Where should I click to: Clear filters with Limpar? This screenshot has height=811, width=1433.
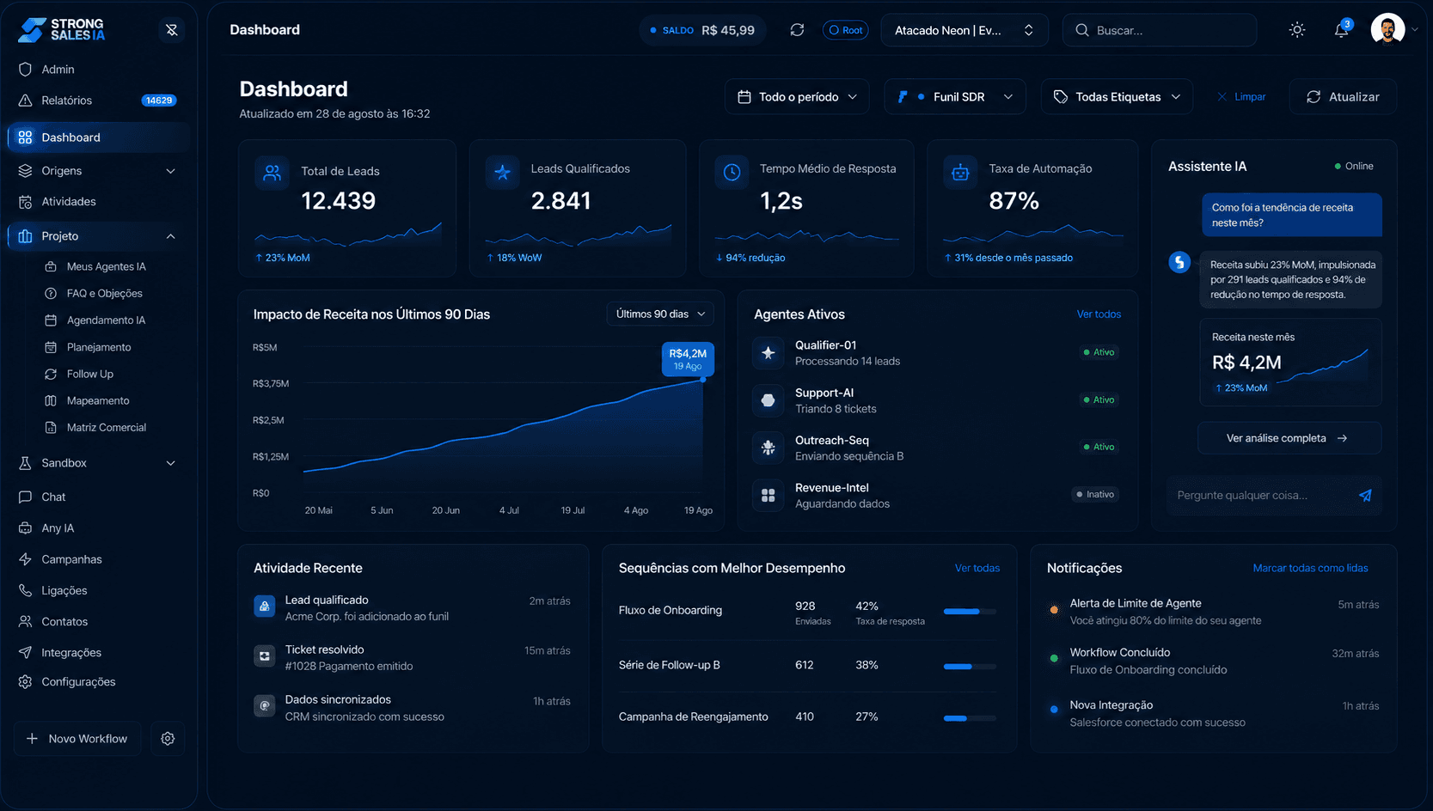(x=1241, y=97)
